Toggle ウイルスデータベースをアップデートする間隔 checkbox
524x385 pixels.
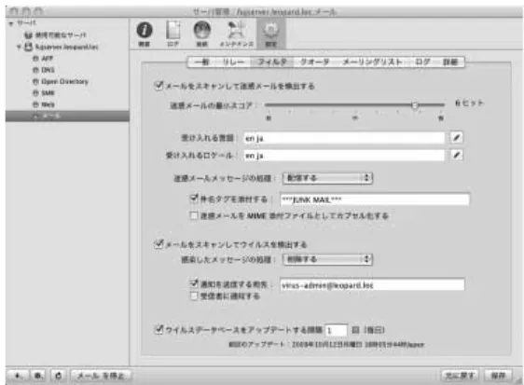click(x=159, y=329)
